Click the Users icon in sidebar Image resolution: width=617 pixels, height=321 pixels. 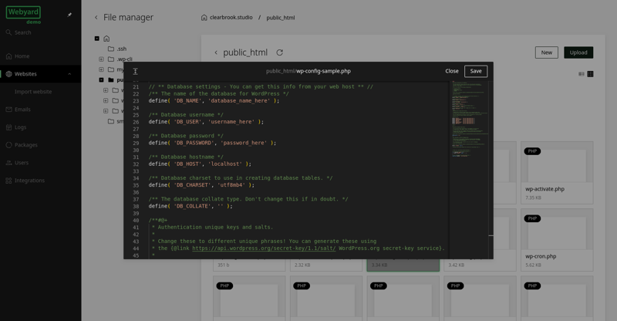[8, 163]
